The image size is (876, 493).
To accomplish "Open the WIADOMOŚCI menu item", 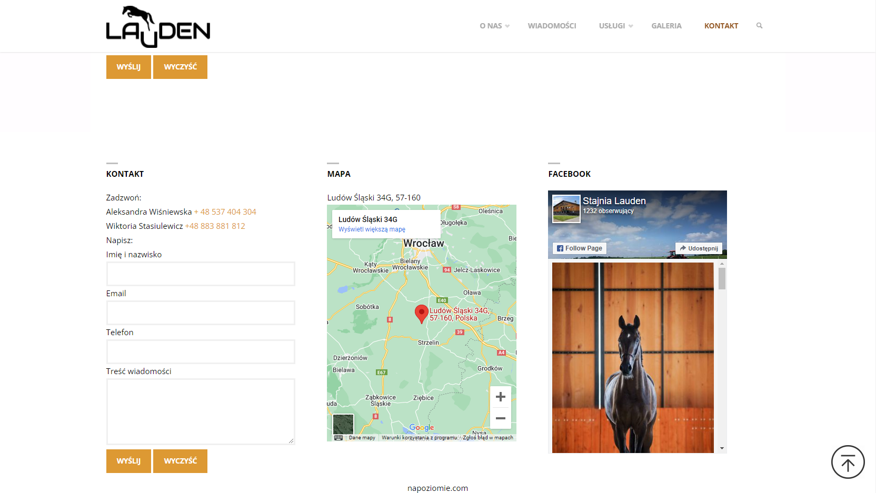I will 552,26.
